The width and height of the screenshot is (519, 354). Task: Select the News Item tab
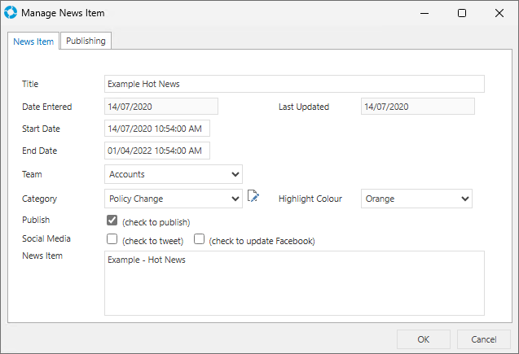33,42
